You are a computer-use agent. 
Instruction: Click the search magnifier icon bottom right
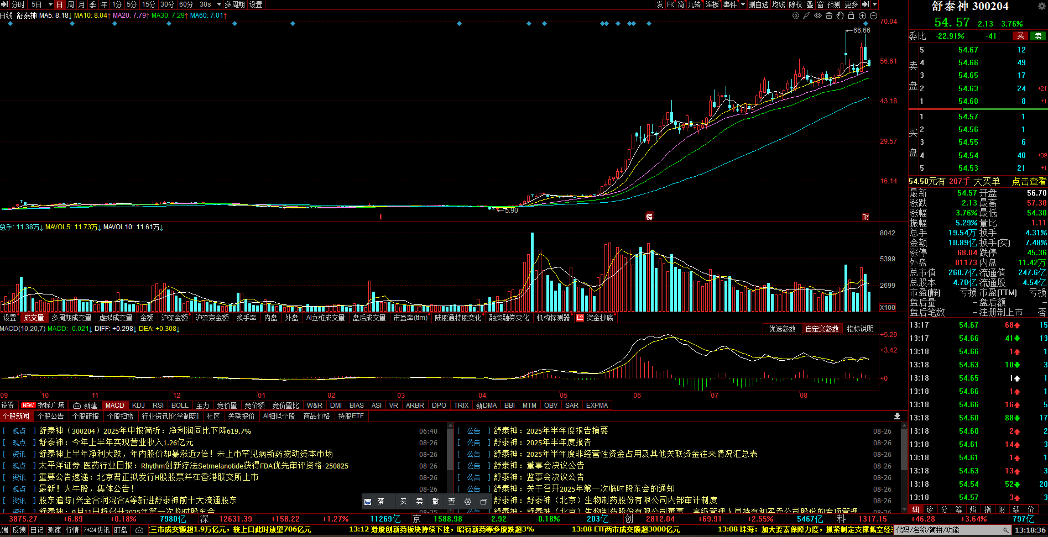1007,530
